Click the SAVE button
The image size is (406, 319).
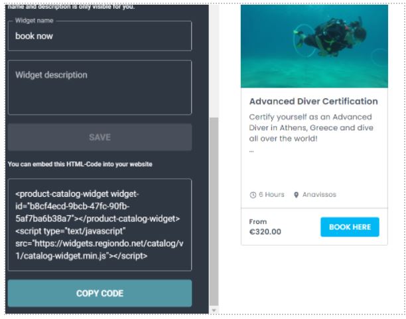click(100, 137)
